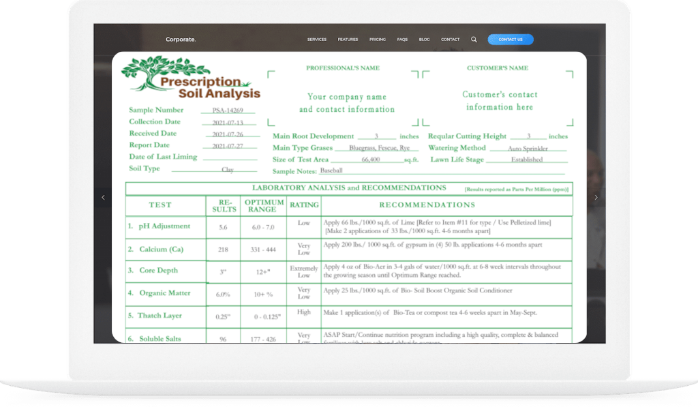698x407 pixels.
Task: Click the RESULTS column header
Action: (224, 206)
